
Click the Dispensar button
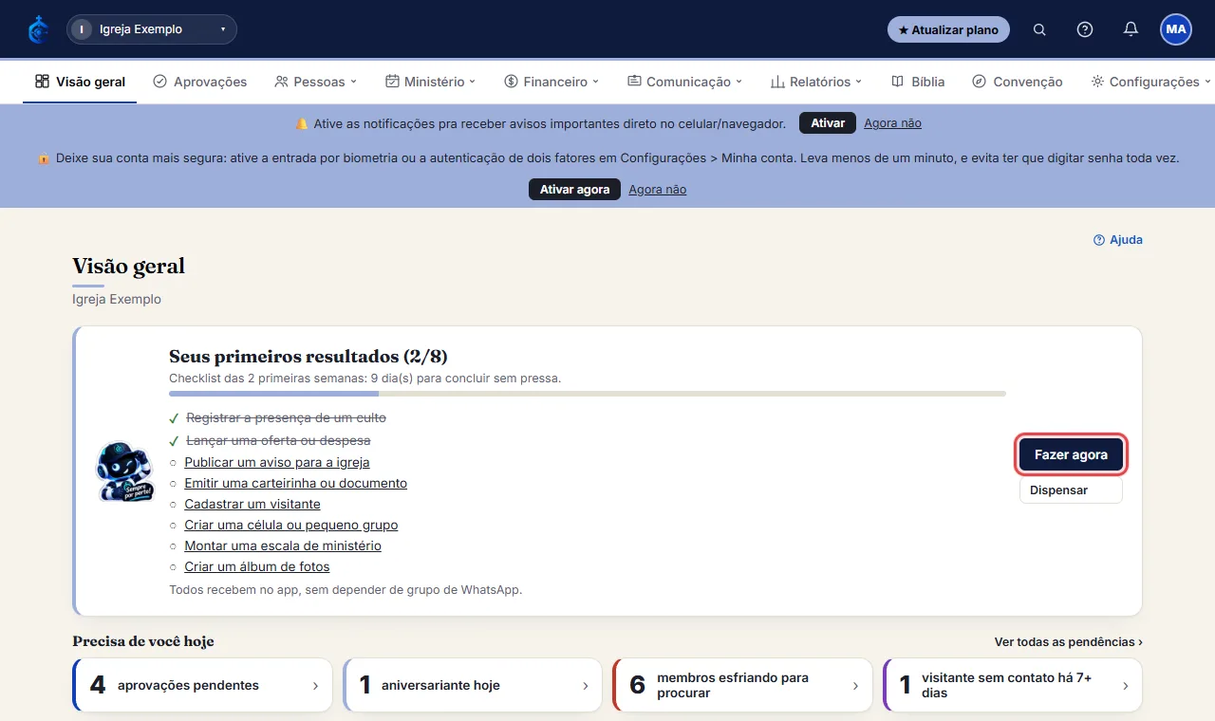(1071, 490)
